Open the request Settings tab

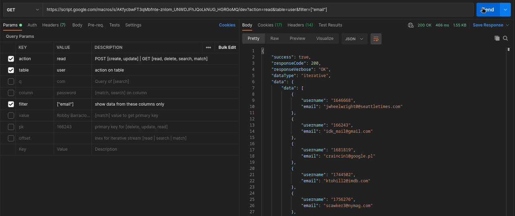[133, 25]
